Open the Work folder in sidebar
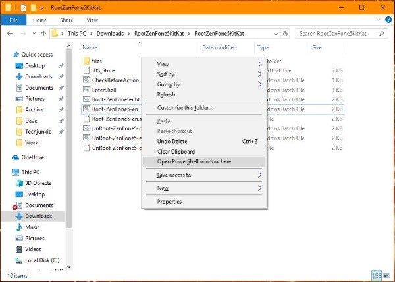 pos(32,142)
